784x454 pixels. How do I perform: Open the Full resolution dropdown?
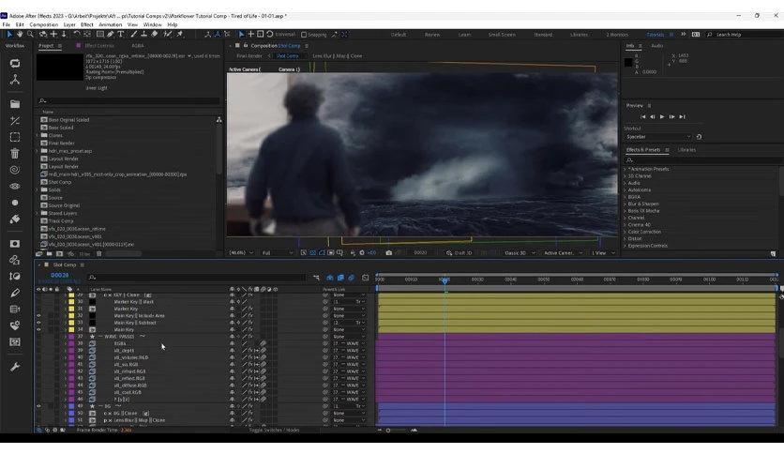click(x=278, y=253)
